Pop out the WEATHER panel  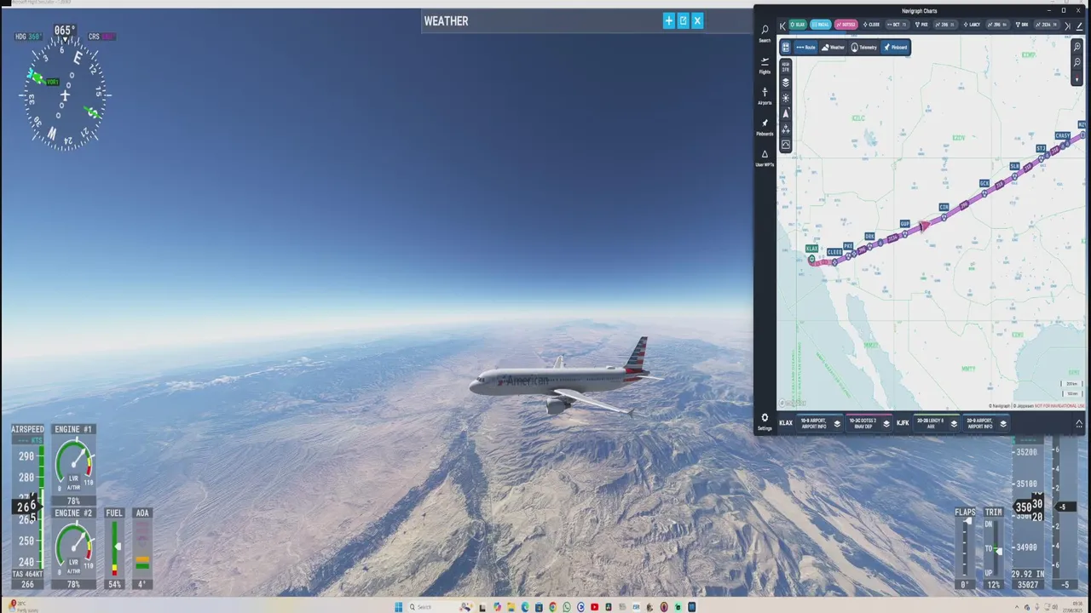[683, 20]
